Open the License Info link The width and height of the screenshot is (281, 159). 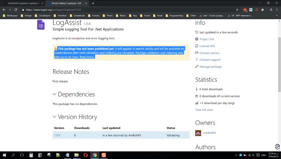point(207,46)
